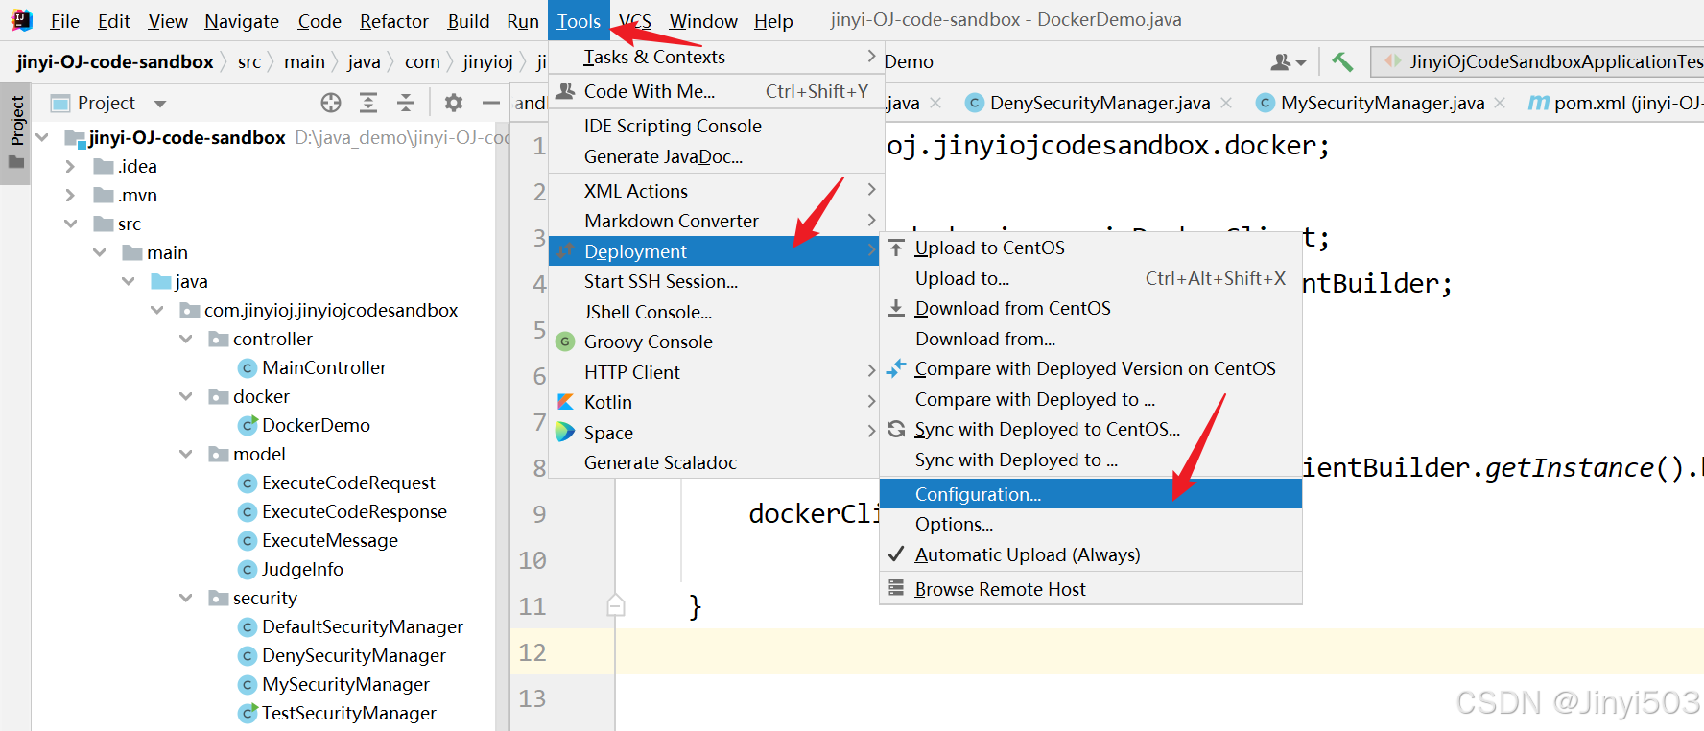
Task: Collapse the src folder
Action: [x=70, y=224]
